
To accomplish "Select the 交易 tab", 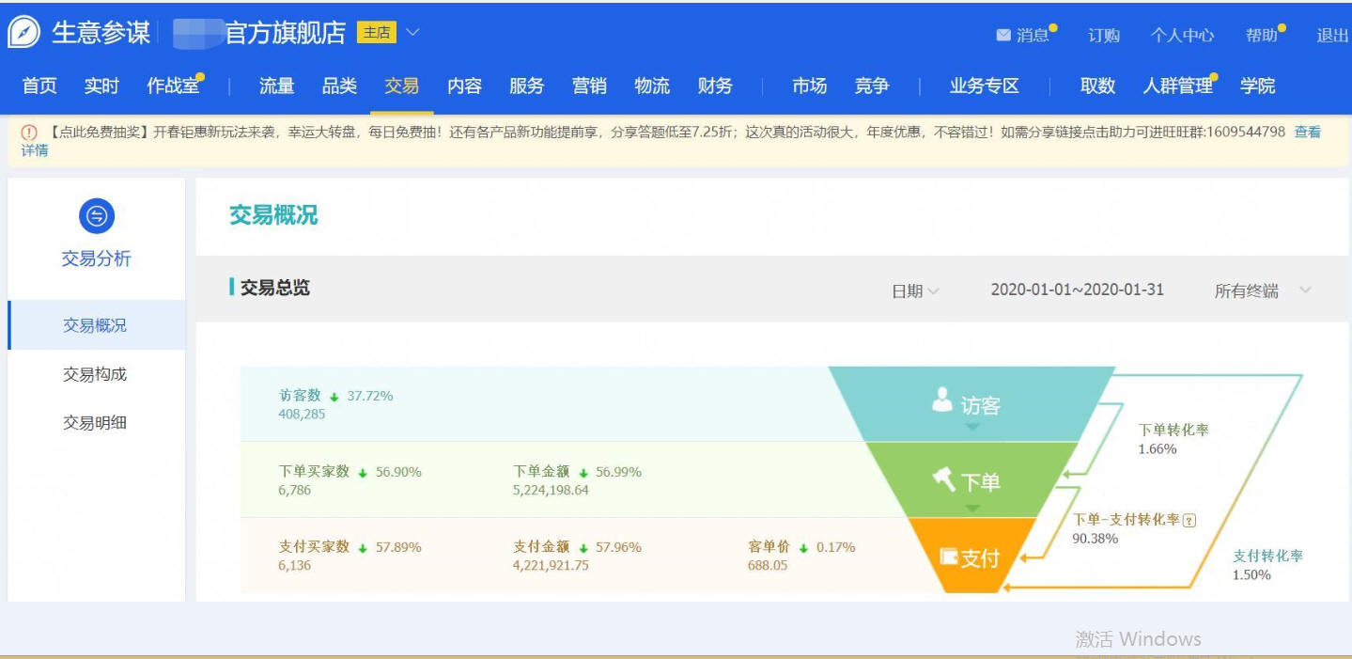I will [402, 86].
